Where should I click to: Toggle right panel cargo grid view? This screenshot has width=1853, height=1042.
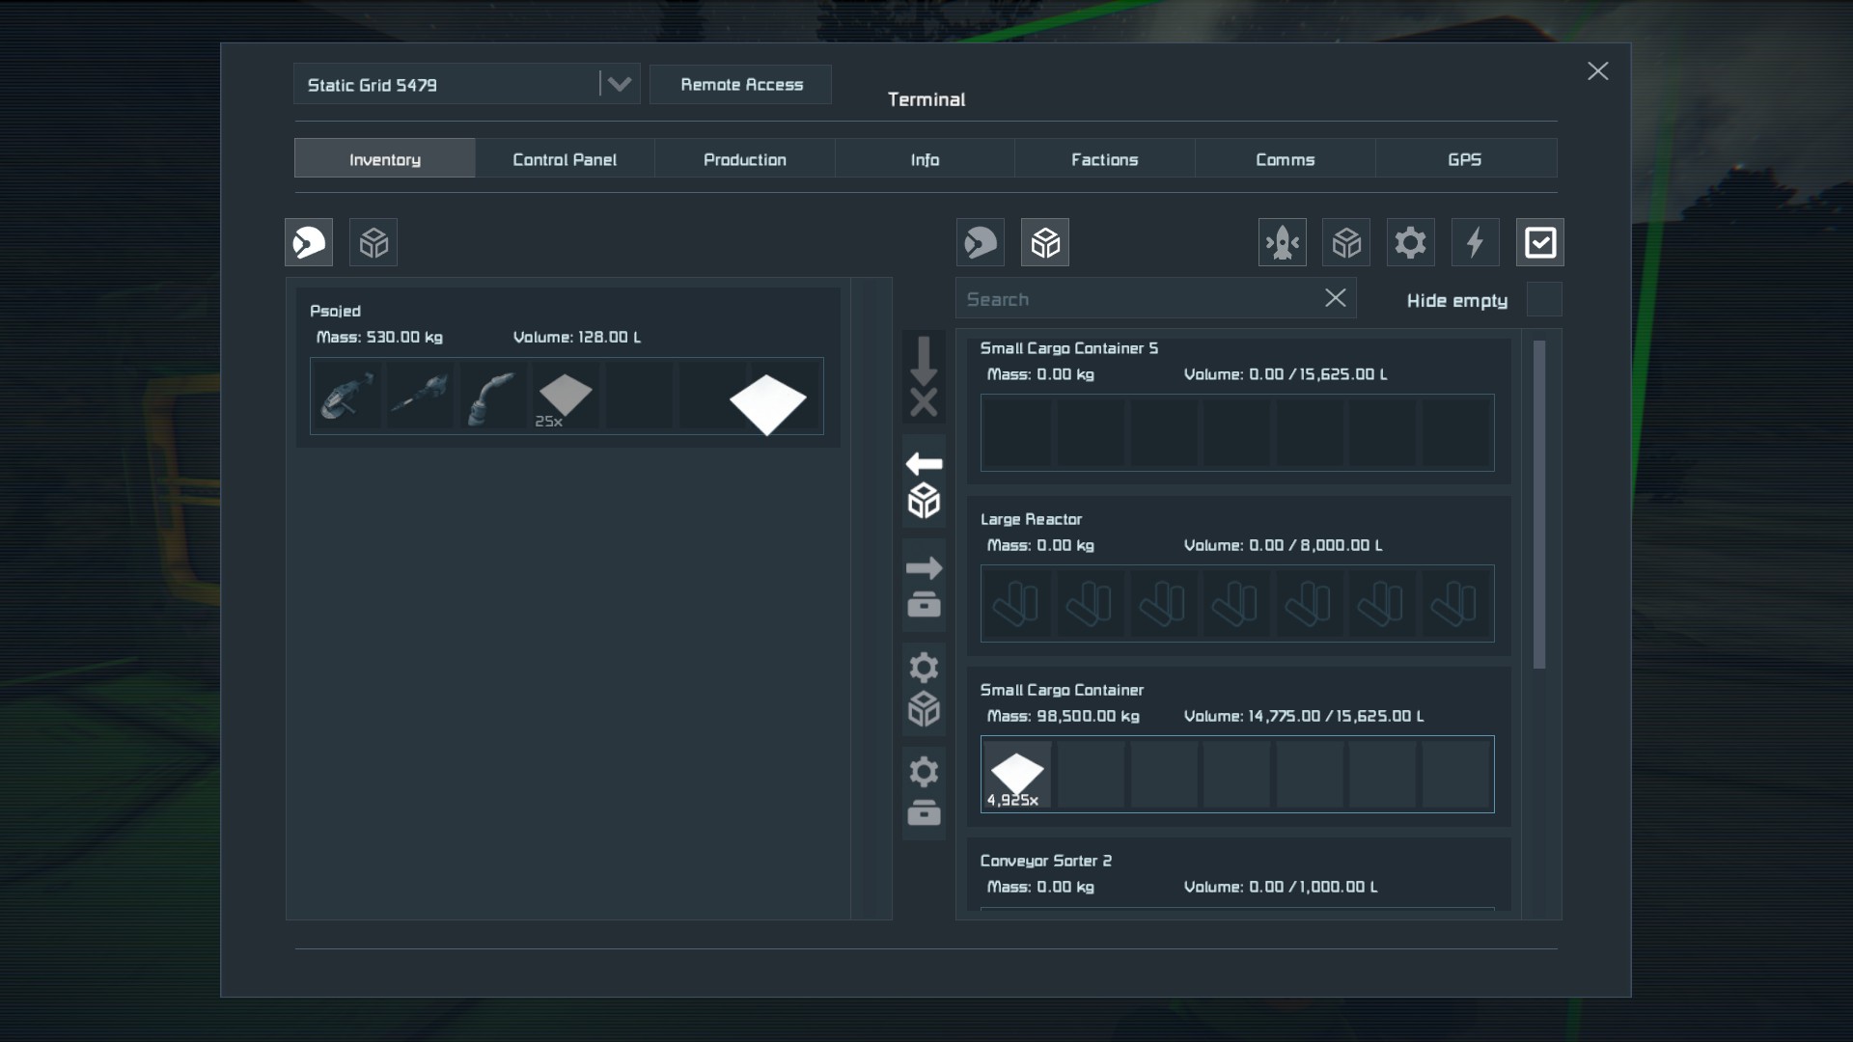[x=1045, y=242]
